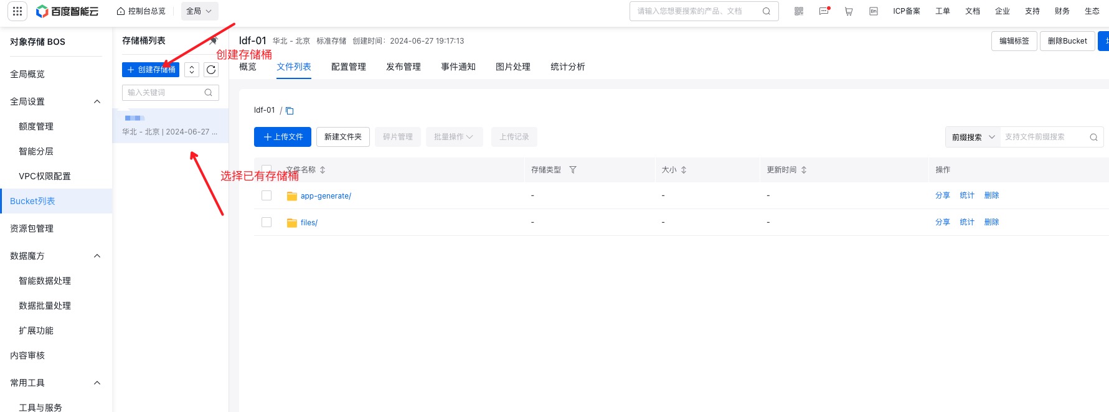Click the storage type filter icon
Viewport: 1109px width, 412px height.
point(573,170)
